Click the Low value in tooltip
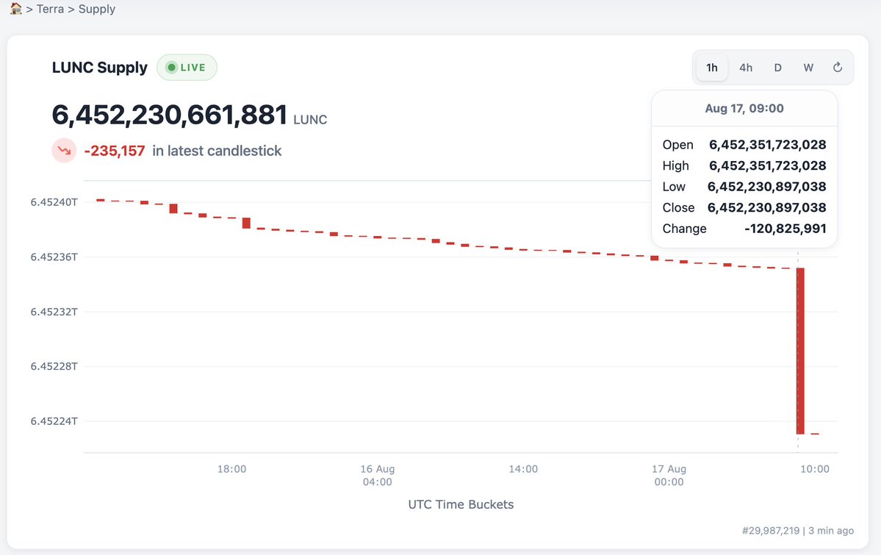This screenshot has height=555, width=881. pos(766,186)
